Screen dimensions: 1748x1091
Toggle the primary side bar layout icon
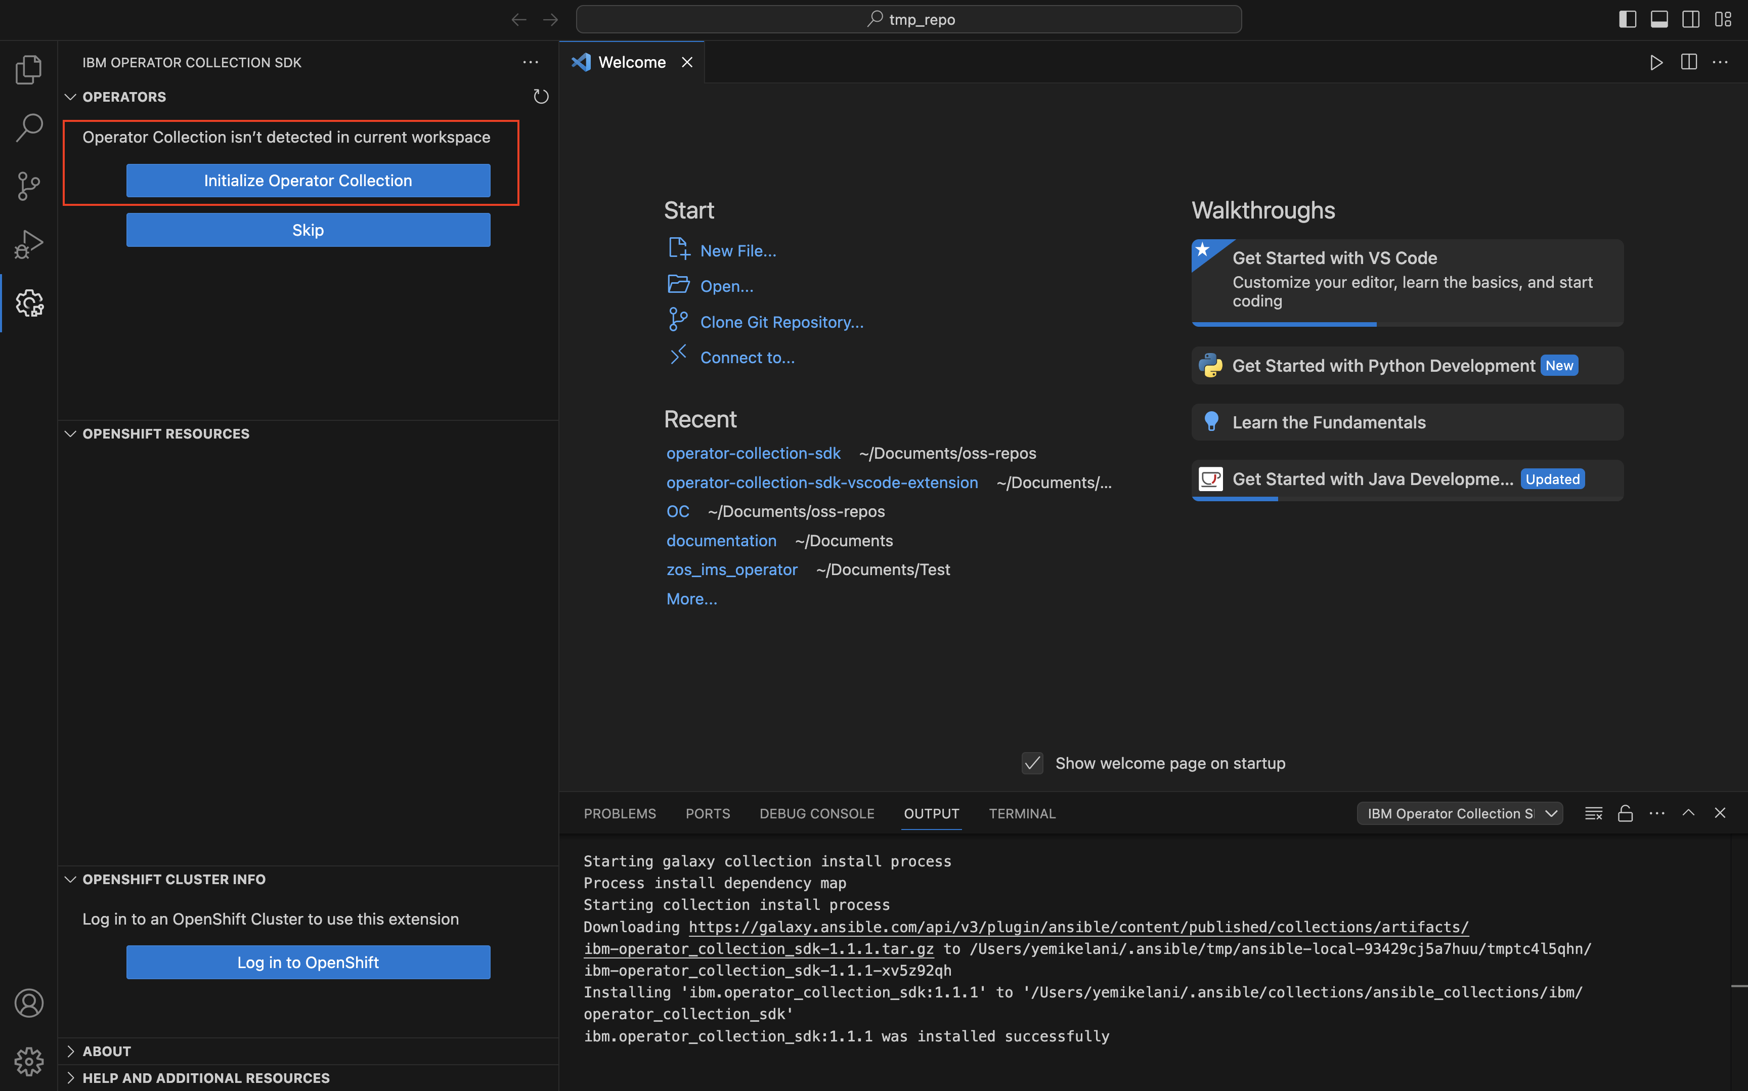(1628, 20)
